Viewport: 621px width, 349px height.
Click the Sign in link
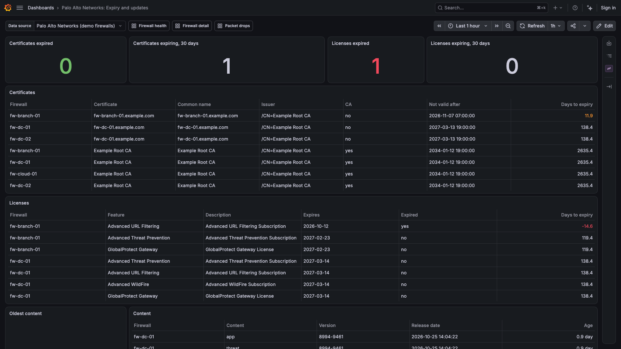click(608, 8)
